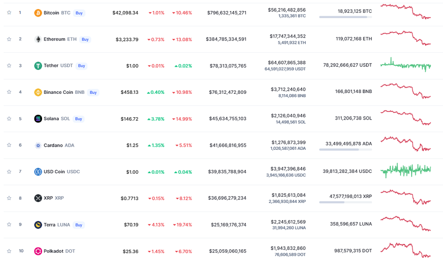Favorite XRP using its star
The width and height of the screenshot is (443, 258).
(x=9, y=198)
